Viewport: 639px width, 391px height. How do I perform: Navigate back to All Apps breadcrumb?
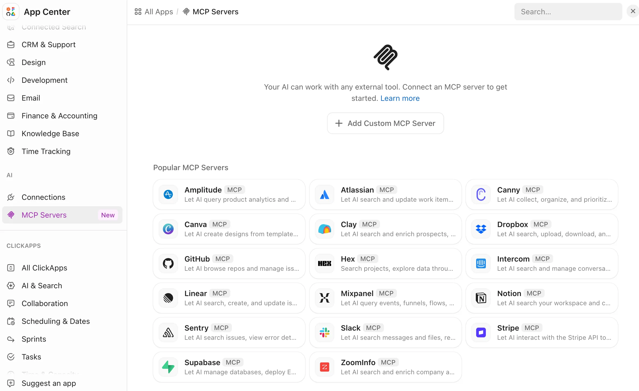154,12
